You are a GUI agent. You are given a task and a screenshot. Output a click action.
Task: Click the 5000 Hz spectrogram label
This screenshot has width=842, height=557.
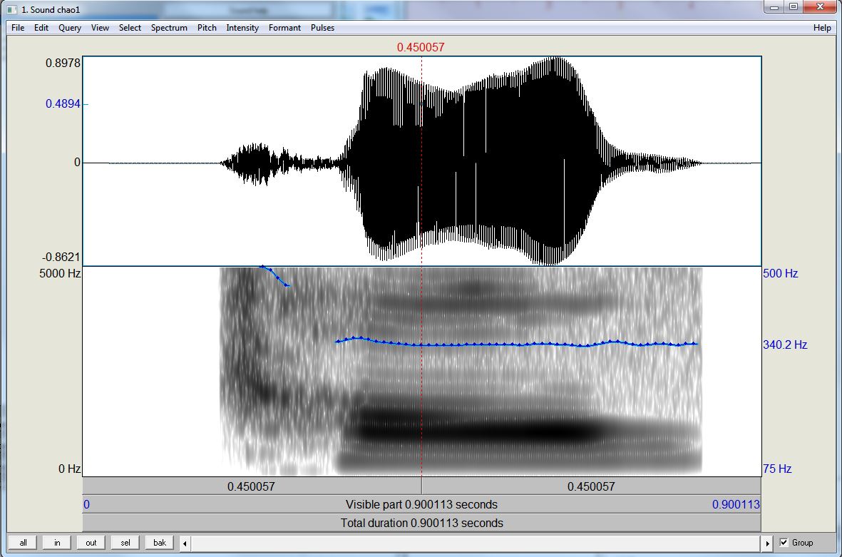point(60,273)
